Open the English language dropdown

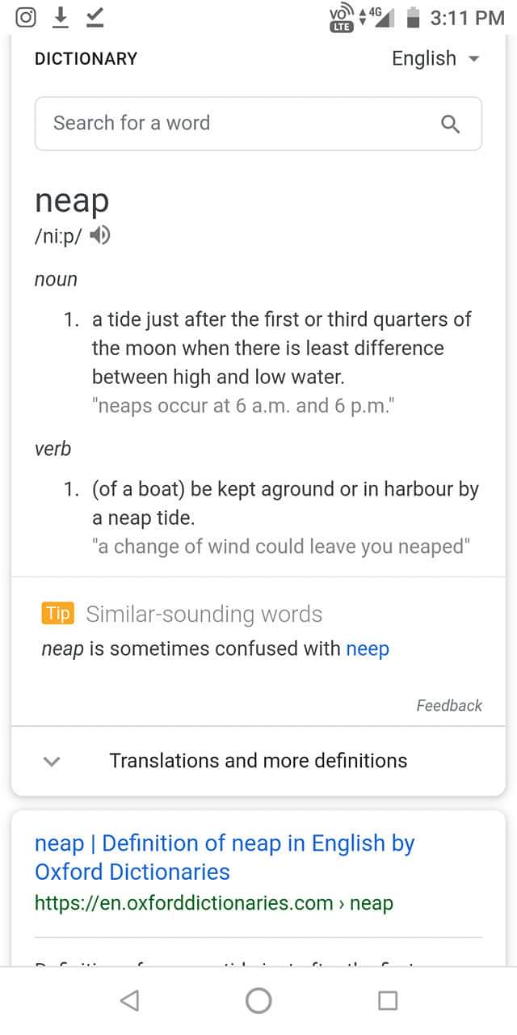click(435, 58)
